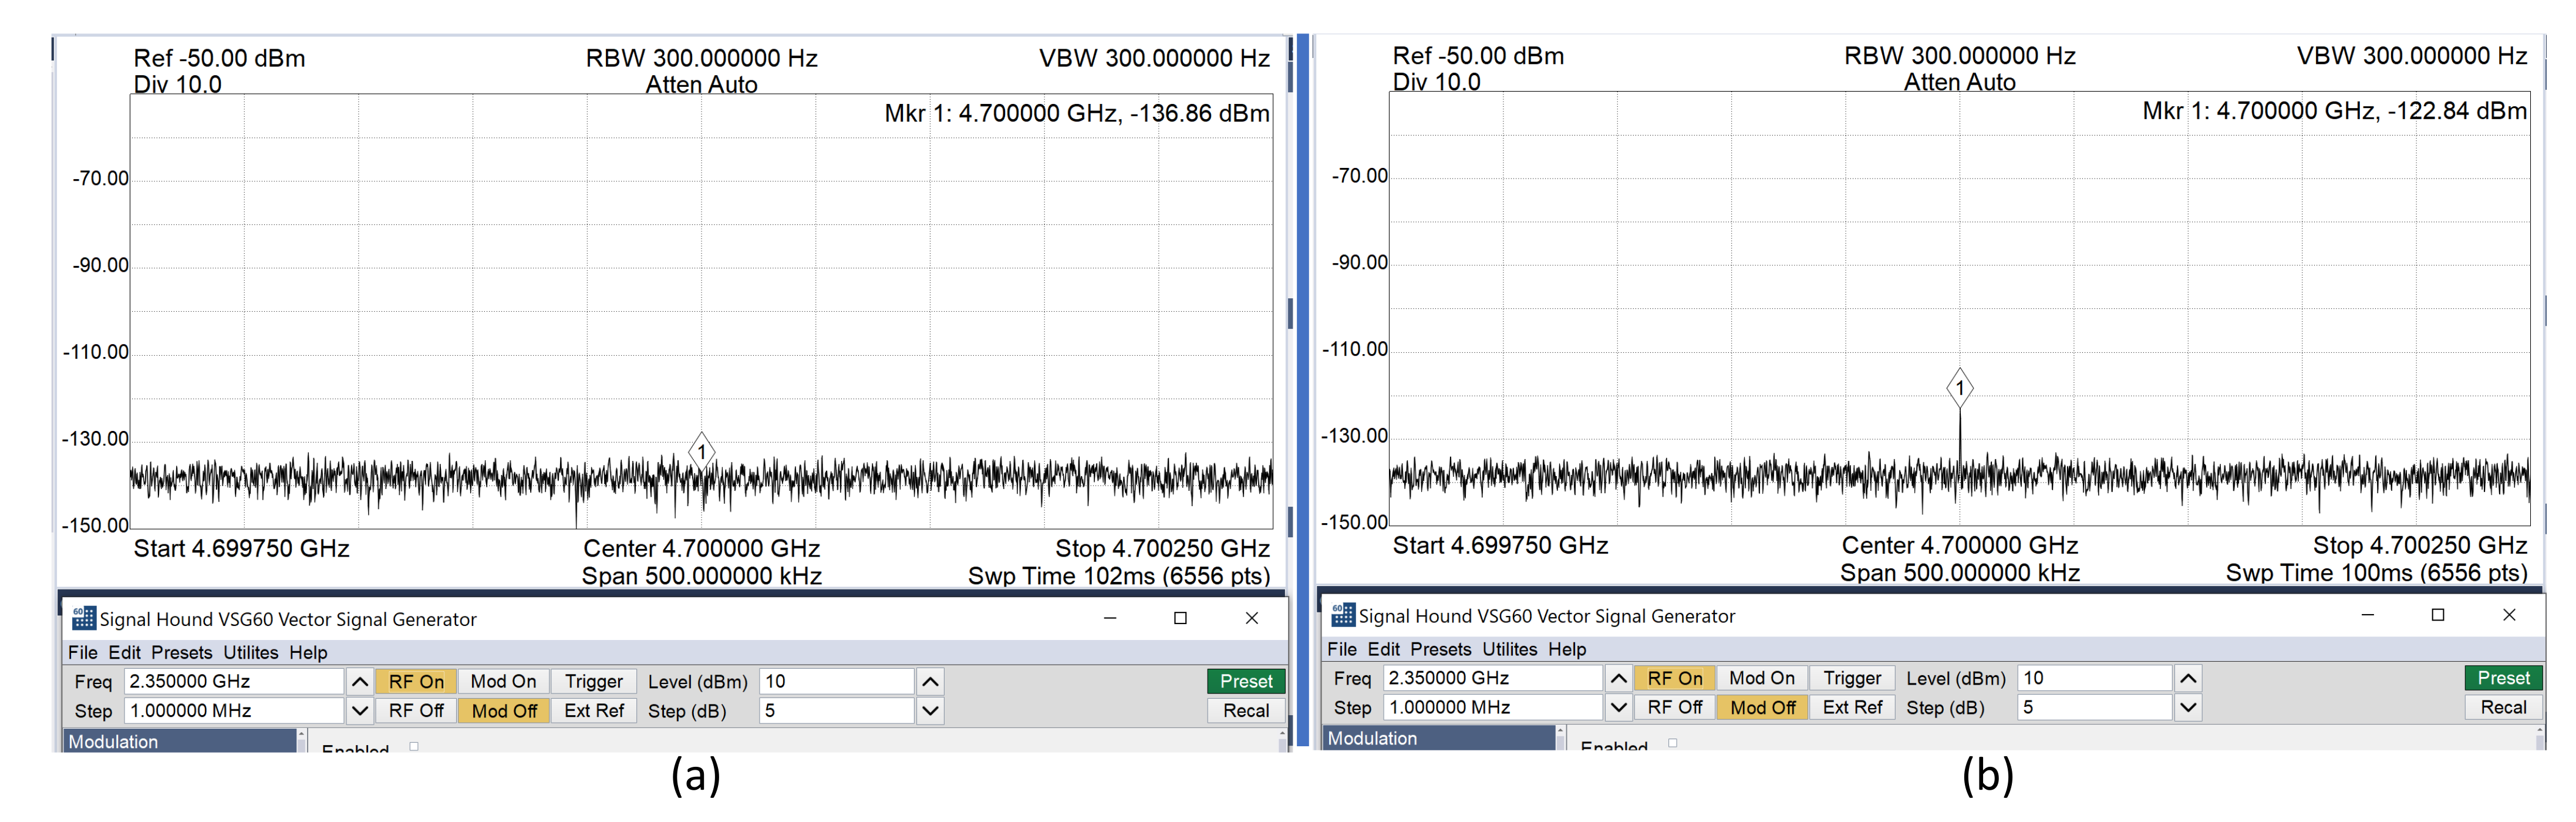Open Utilites menu in left generator window
The width and height of the screenshot is (2576, 822).
click(250, 652)
